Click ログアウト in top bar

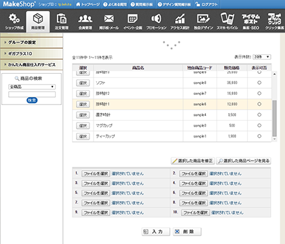[206, 4]
